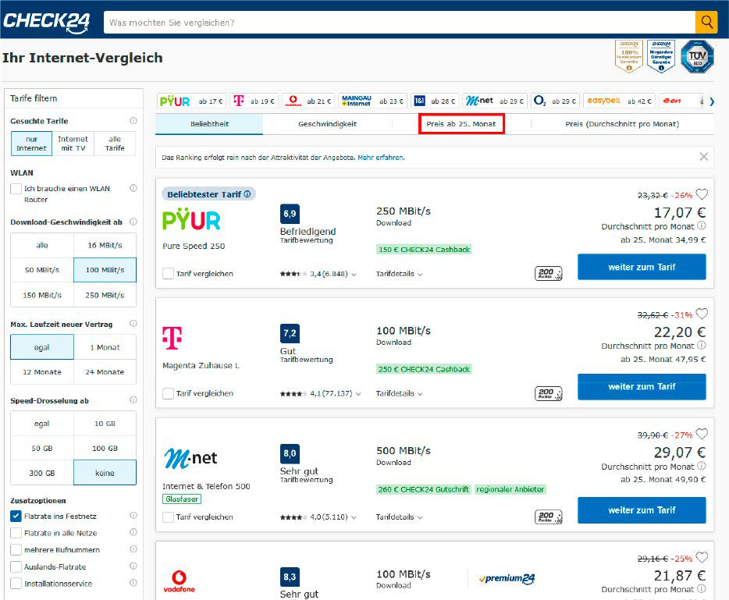Favorite the M-net tariff with the heart toggle
The width and height of the screenshot is (729, 600).
[702, 434]
